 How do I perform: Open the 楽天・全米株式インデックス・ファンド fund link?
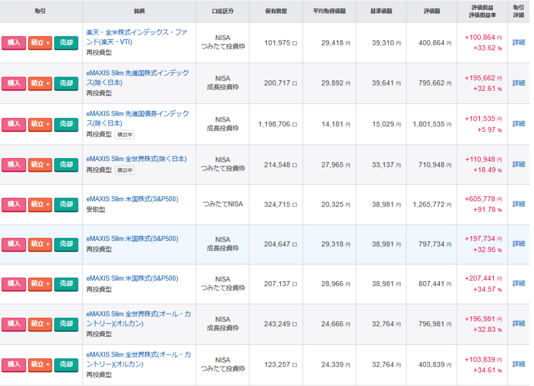[x=137, y=37]
